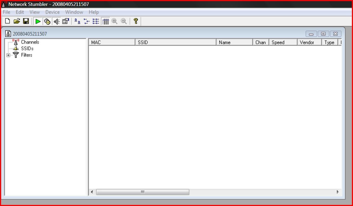Sort by the Type column header

point(330,42)
